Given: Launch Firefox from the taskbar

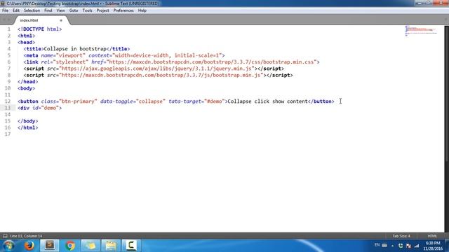Looking at the screenshot, I should pyautogui.click(x=29, y=246).
